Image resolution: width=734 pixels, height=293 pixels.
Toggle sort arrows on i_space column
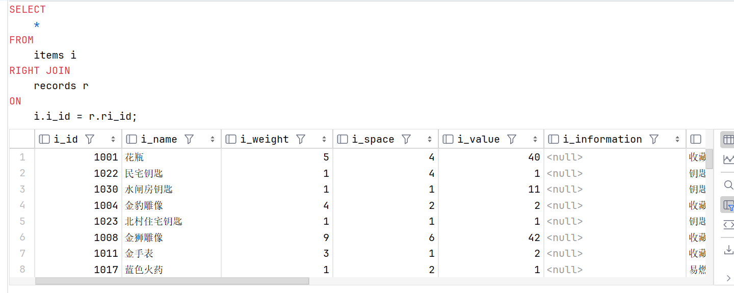430,139
